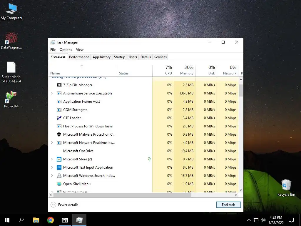Click the Show desktop sliver at the taskbar end
The height and width of the screenshot is (226, 301).
[300, 220]
